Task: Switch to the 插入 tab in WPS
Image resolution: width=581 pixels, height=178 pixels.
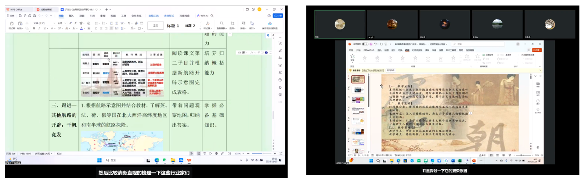Action: [x=71, y=16]
